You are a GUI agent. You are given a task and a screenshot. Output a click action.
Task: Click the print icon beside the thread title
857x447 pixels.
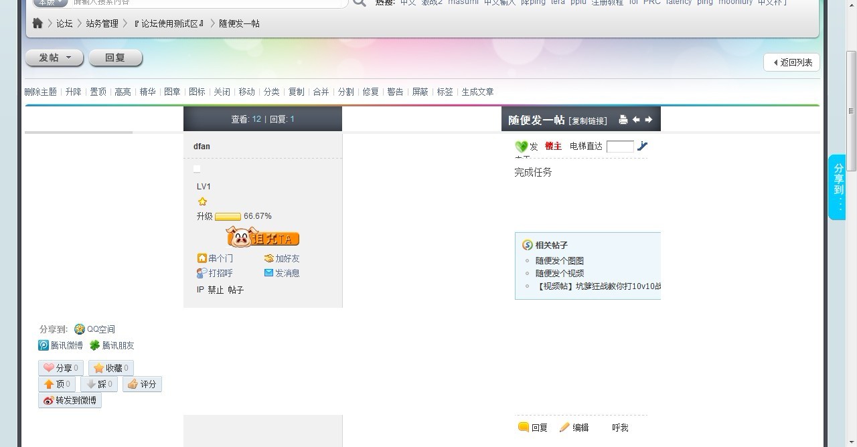(x=623, y=120)
